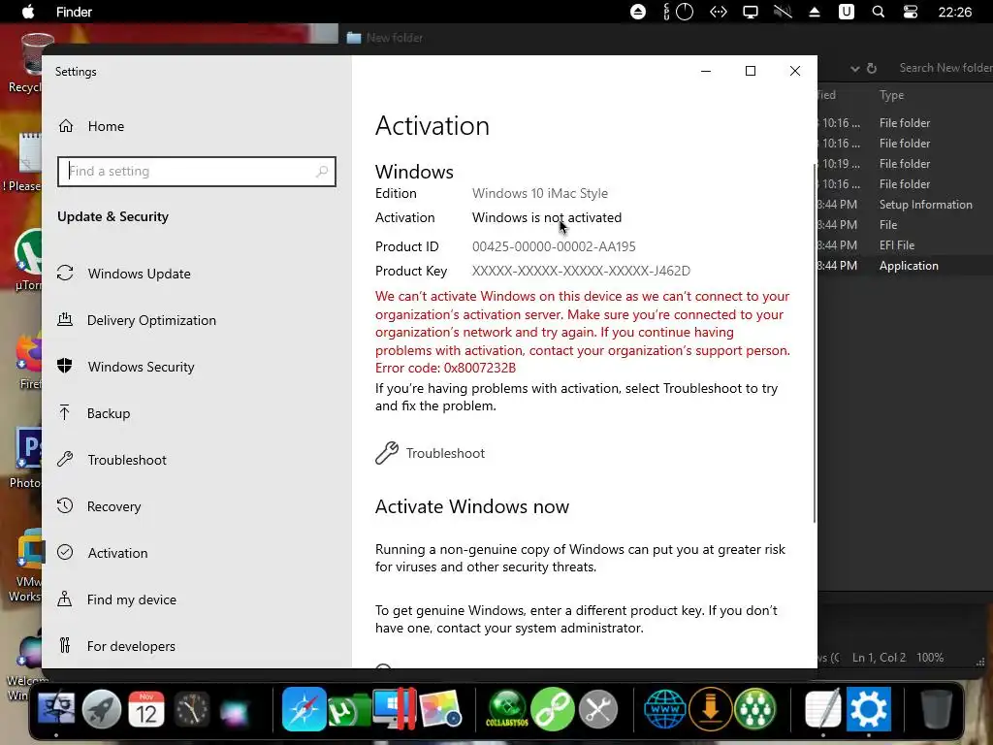The height and width of the screenshot is (745, 993).
Task: Open uTorrent folder icon in dock
Action: (x=349, y=709)
